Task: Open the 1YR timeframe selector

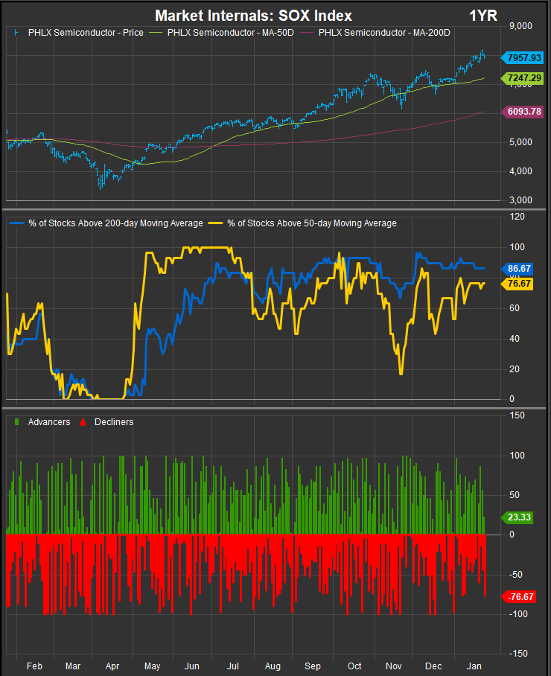Action: (x=484, y=16)
